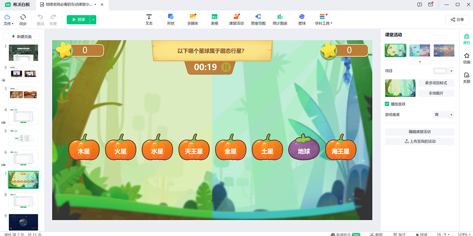Take a screenshot using the 截图 icon
The width and height of the screenshot is (473, 236).
tap(377, 233)
